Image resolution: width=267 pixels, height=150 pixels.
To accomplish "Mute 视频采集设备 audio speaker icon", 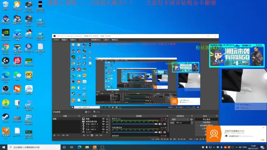I will coord(160,132).
